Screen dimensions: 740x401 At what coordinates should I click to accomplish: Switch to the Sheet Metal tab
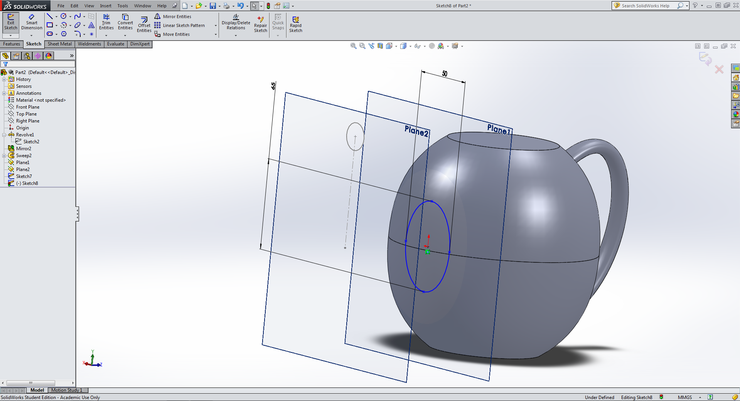60,44
